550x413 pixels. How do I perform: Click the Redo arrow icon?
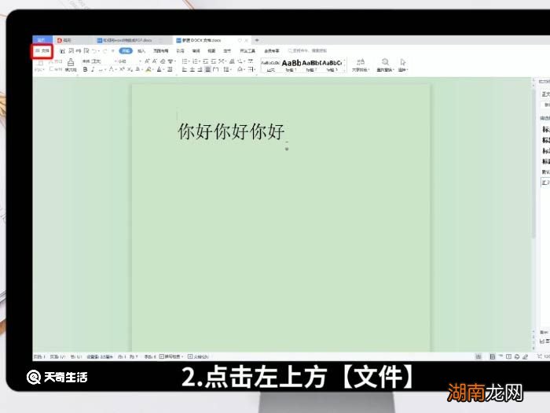pos(104,51)
